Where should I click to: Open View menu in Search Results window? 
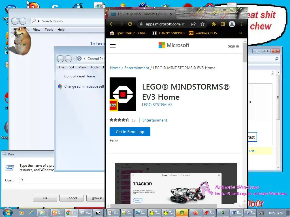click(37, 29)
